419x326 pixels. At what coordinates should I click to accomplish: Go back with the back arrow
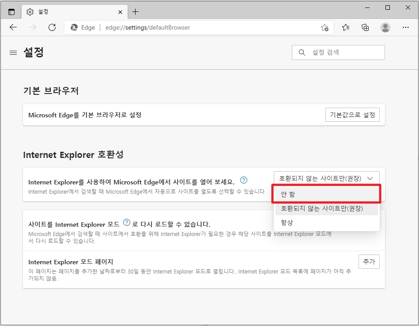pyautogui.click(x=13, y=27)
